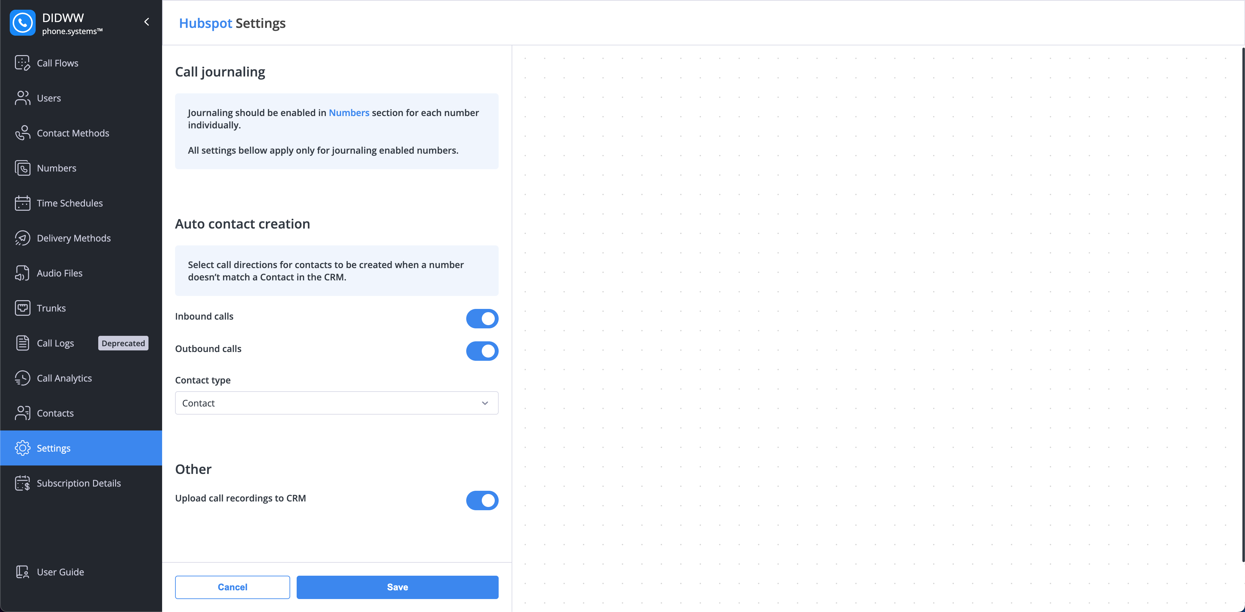Screen dimensions: 1245x612
Task: Open Contact Methods section
Action: [81, 133]
